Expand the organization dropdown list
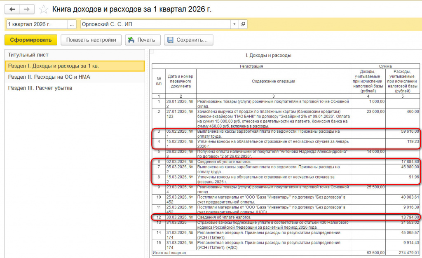This screenshot has width=422, height=258. point(234,24)
